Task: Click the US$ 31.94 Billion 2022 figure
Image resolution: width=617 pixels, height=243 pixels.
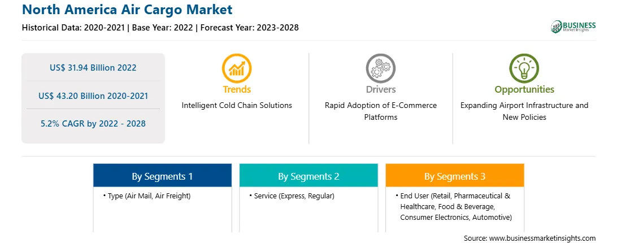Action: click(x=93, y=67)
